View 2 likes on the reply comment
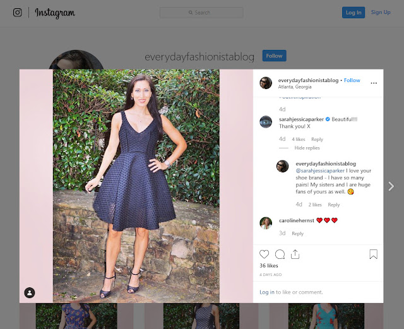The image size is (404, 329). click(x=315, y=205)
